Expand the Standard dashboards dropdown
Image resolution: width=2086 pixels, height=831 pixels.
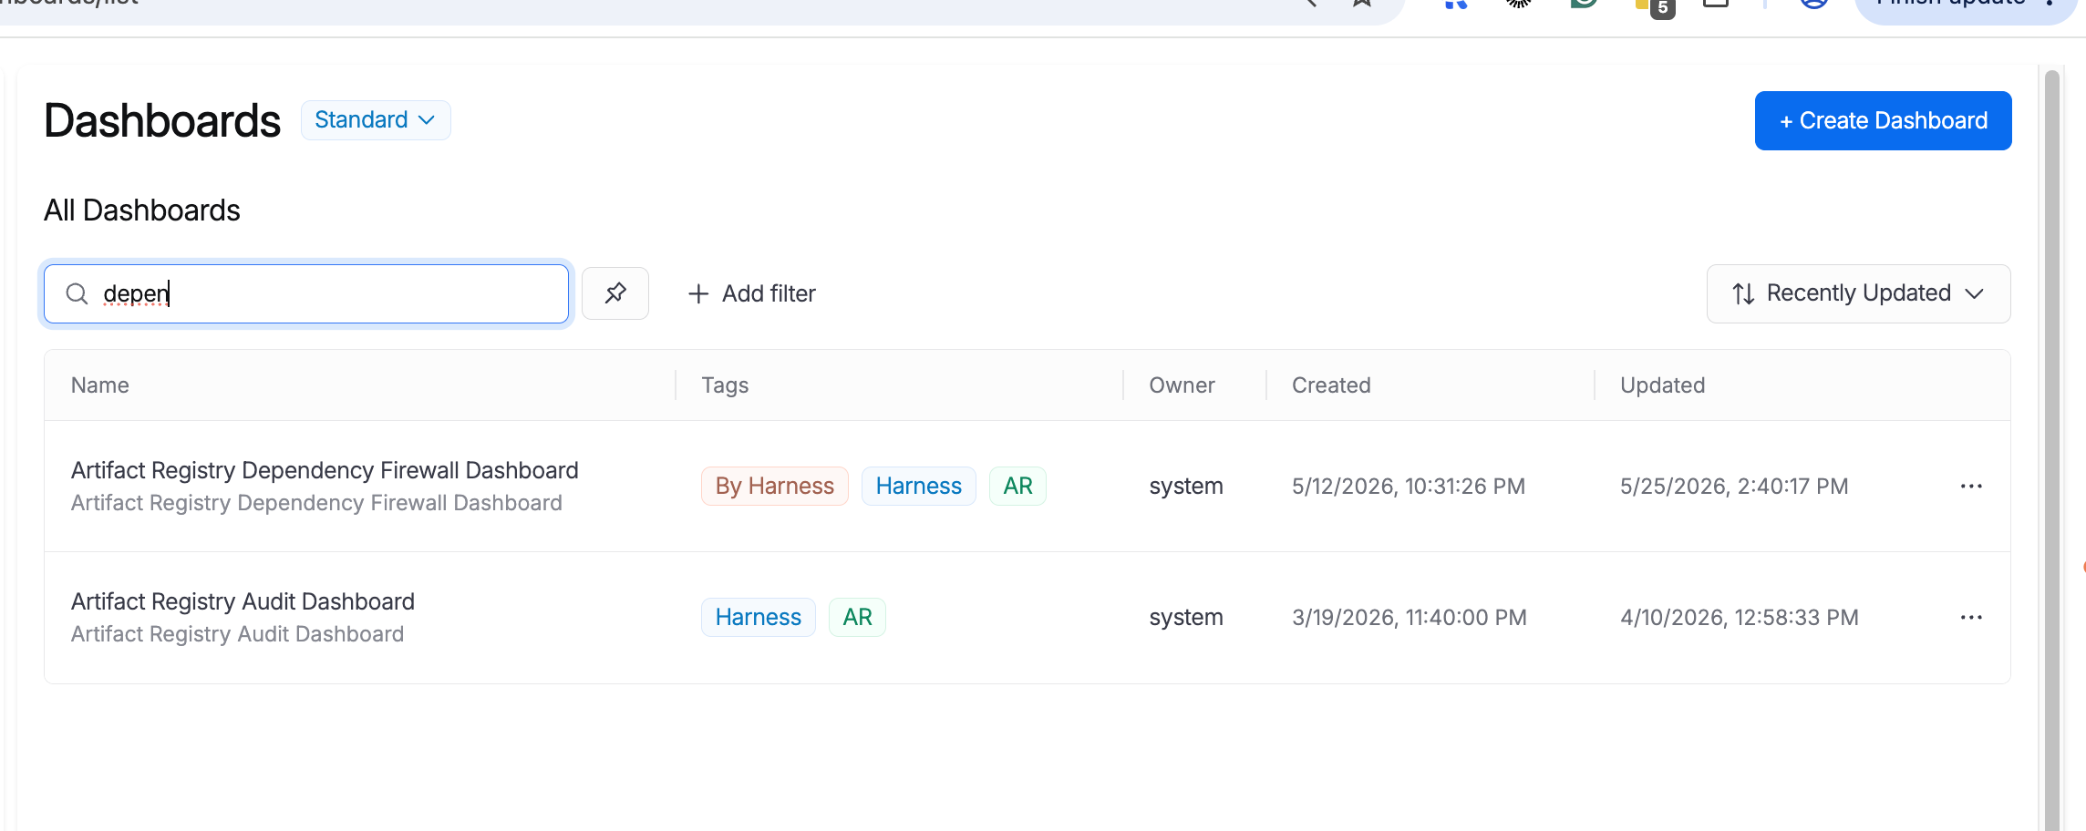pyautogui.click(x=376, y=120)
